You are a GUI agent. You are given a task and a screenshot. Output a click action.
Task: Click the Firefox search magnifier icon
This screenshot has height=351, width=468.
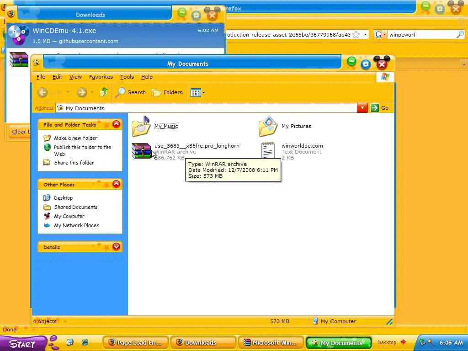point(460,35)
